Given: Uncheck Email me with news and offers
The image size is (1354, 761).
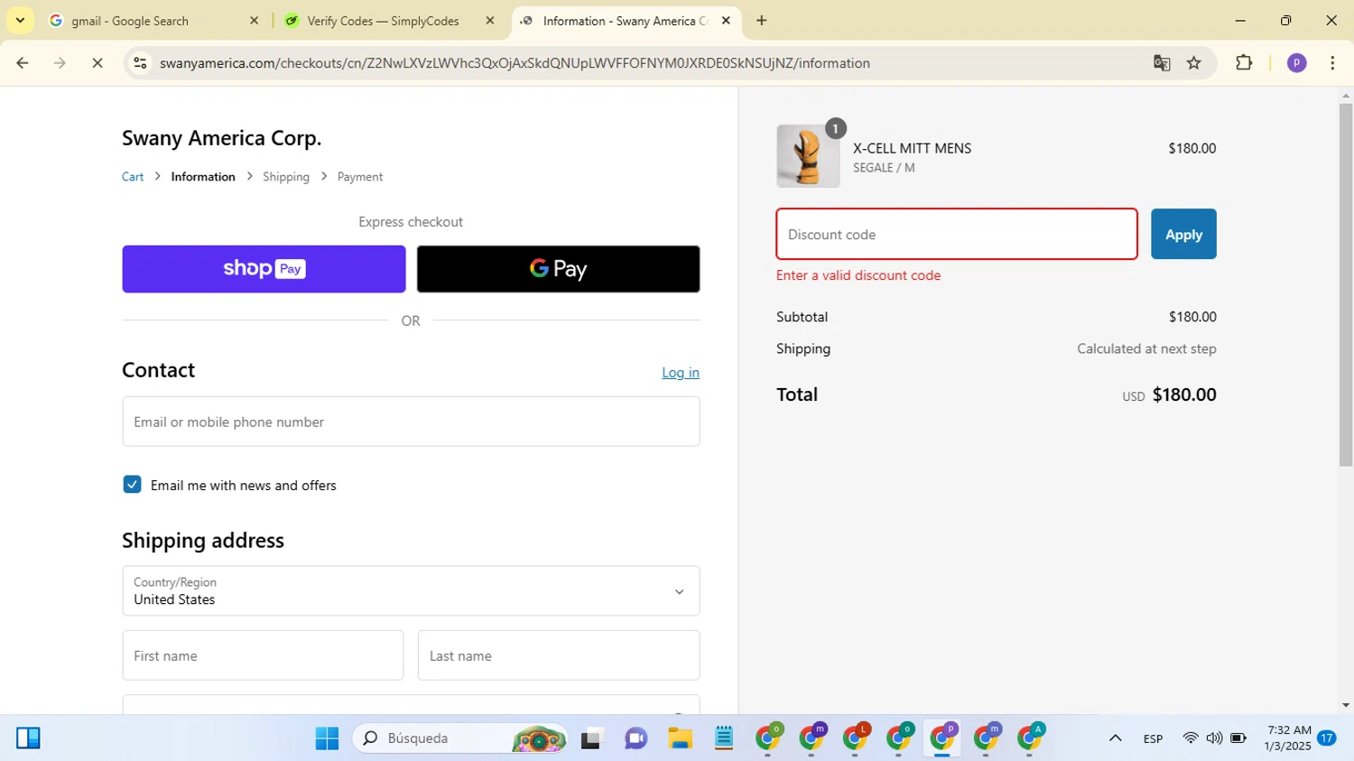Looking at the screenshot, I should pos(132,485).
